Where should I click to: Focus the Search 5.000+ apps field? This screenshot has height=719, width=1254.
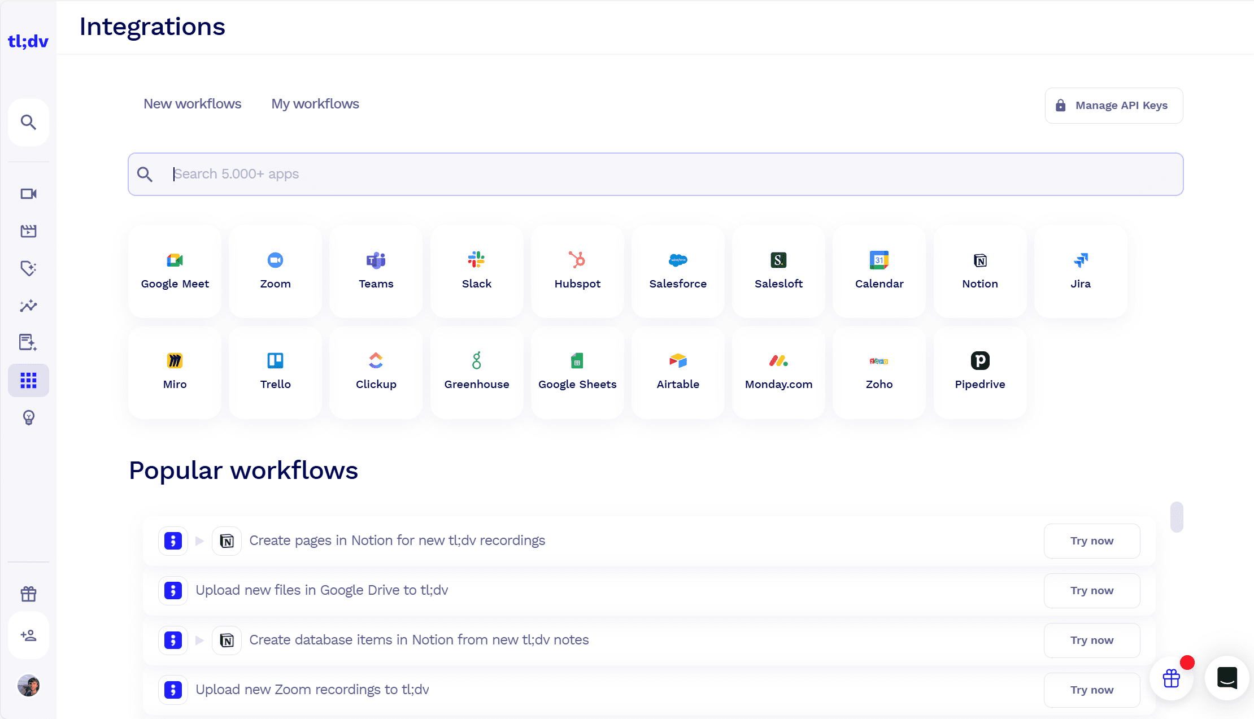click(655, 174)
